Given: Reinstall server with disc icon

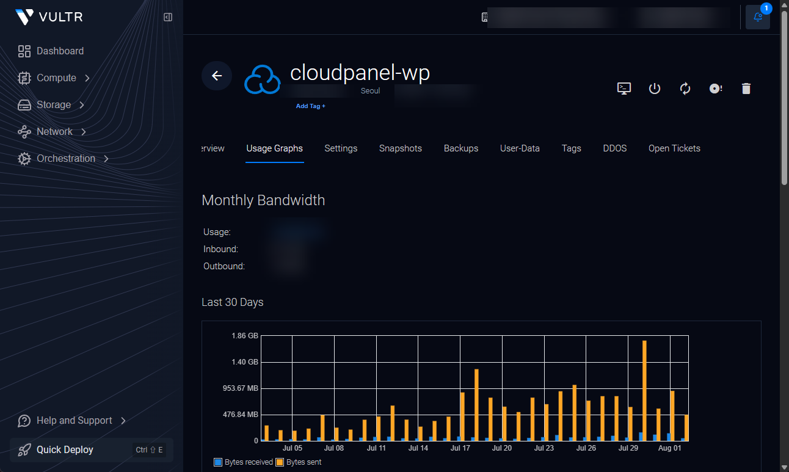Looking at the screenshot, I should tap(716, 89).
